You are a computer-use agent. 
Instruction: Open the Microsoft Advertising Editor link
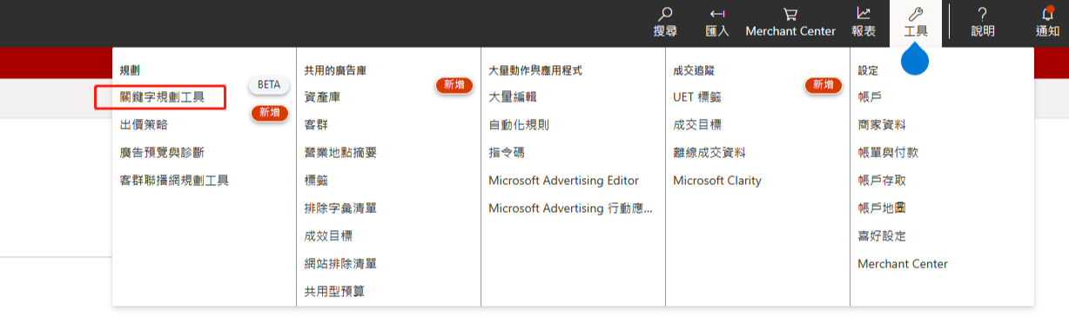click(x=564, y=181)
